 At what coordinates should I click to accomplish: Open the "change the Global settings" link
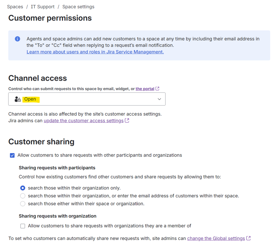click(x=216, y=238)
